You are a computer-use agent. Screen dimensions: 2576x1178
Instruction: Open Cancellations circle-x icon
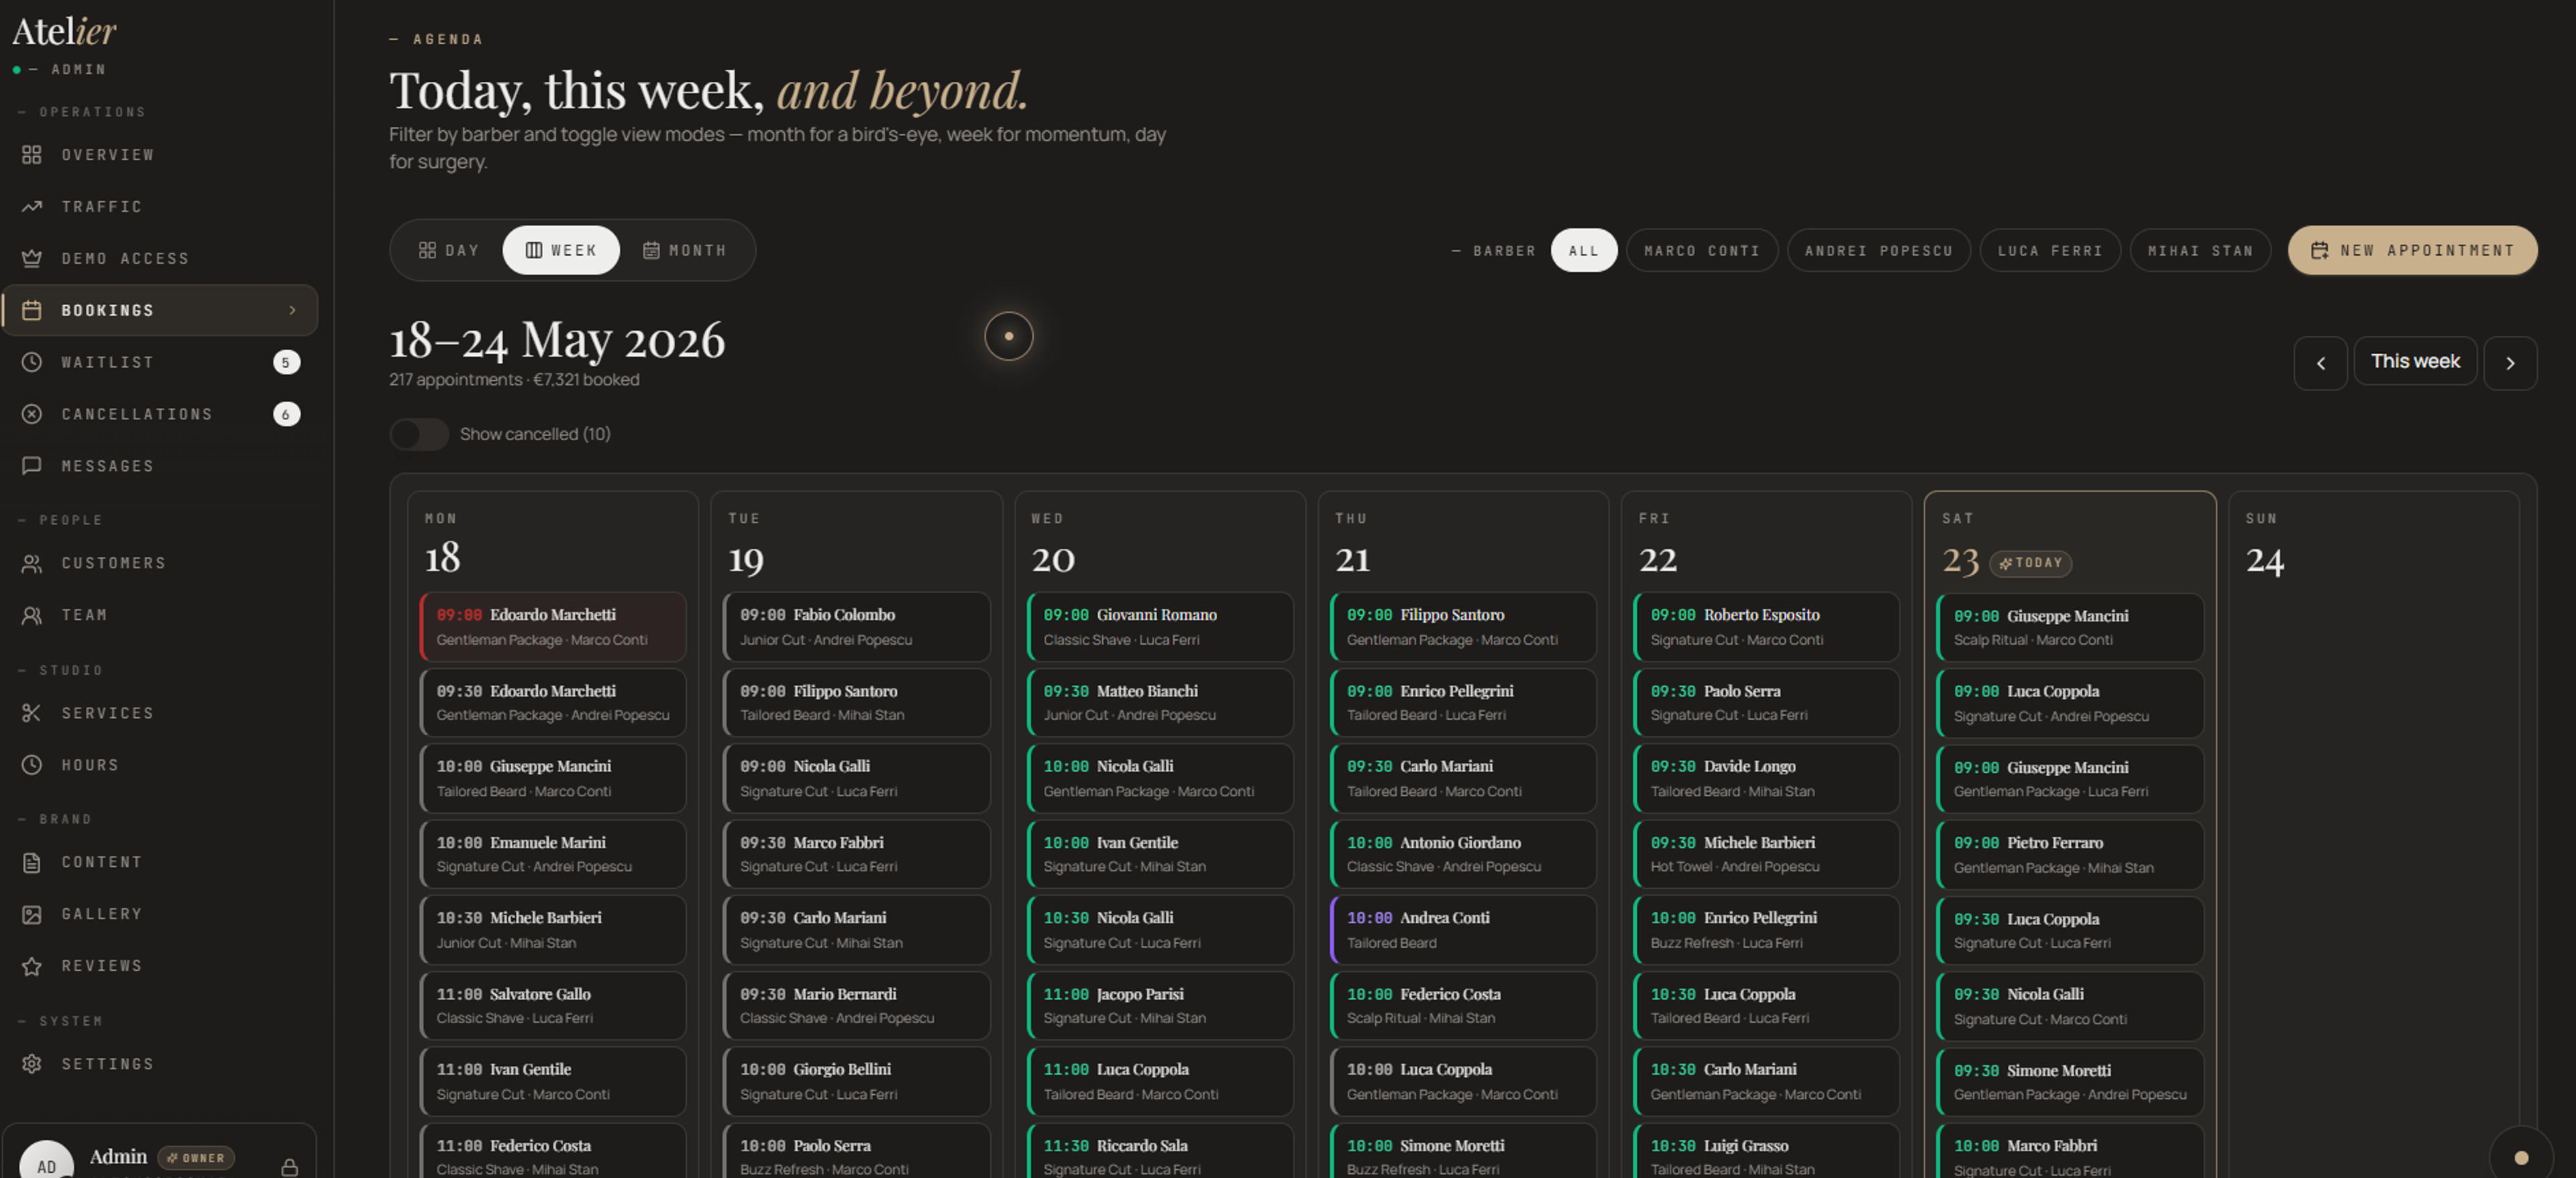[32, 414]
